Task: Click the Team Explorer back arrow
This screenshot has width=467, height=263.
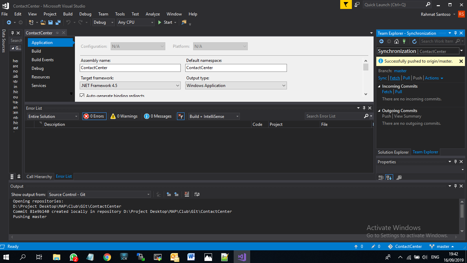Action: click(x=381, y=41)
